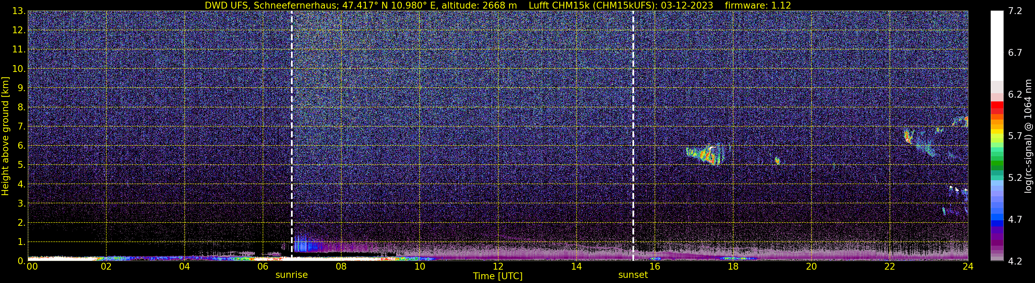Click the 'Height above ground [km]' label
This screenshot has height=283, width=1035.
click(x=5, y=136)
